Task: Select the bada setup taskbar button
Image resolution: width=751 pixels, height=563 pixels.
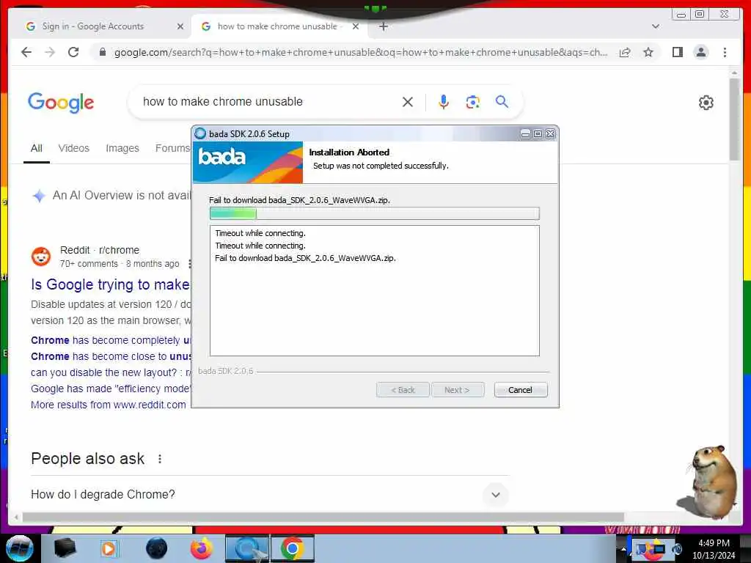Action: [247, 548]
